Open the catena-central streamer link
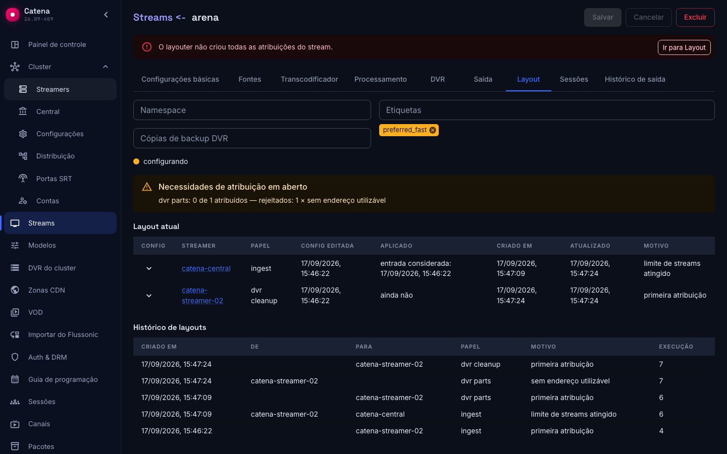 tap(206, 268)
